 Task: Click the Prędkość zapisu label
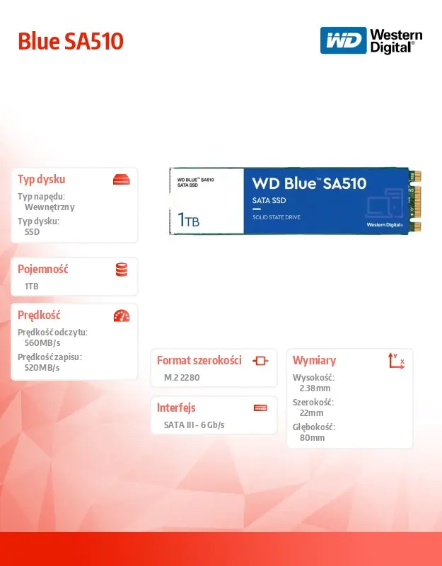[x=50, y=357]
